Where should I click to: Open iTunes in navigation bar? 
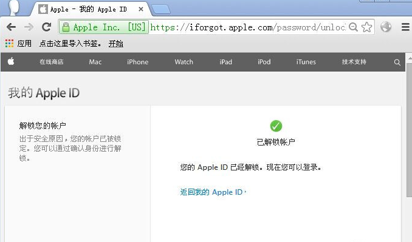tap(306, 62)
